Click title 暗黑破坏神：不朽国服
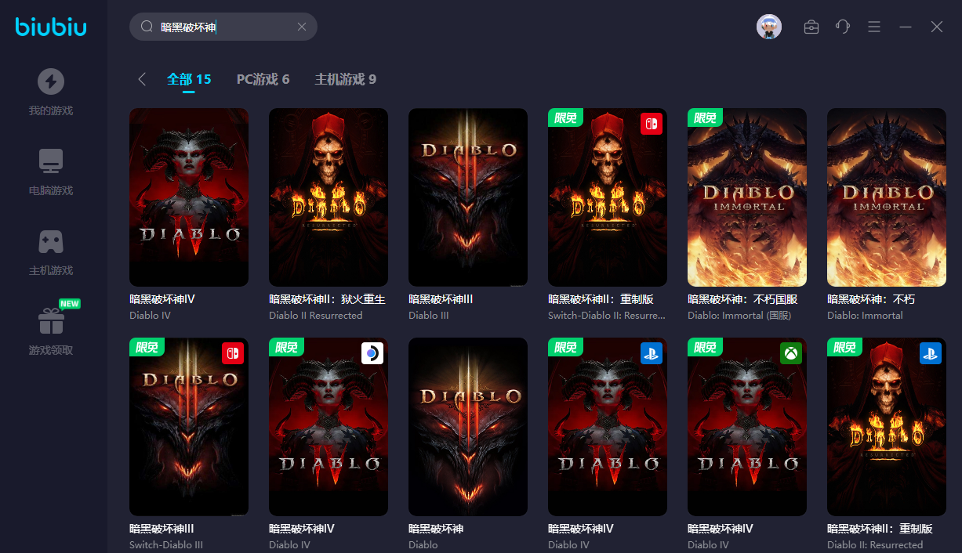962x553 pixels. tap(742, 299)
